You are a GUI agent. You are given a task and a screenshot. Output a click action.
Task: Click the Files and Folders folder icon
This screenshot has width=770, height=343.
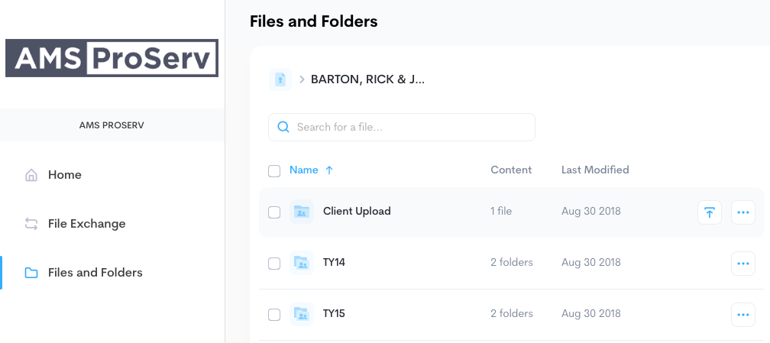point(31,273)
